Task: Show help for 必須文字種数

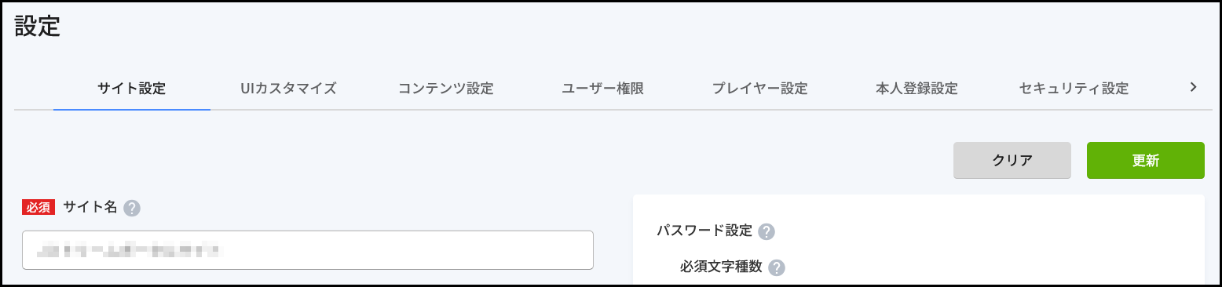Action: tap(777, 267)
